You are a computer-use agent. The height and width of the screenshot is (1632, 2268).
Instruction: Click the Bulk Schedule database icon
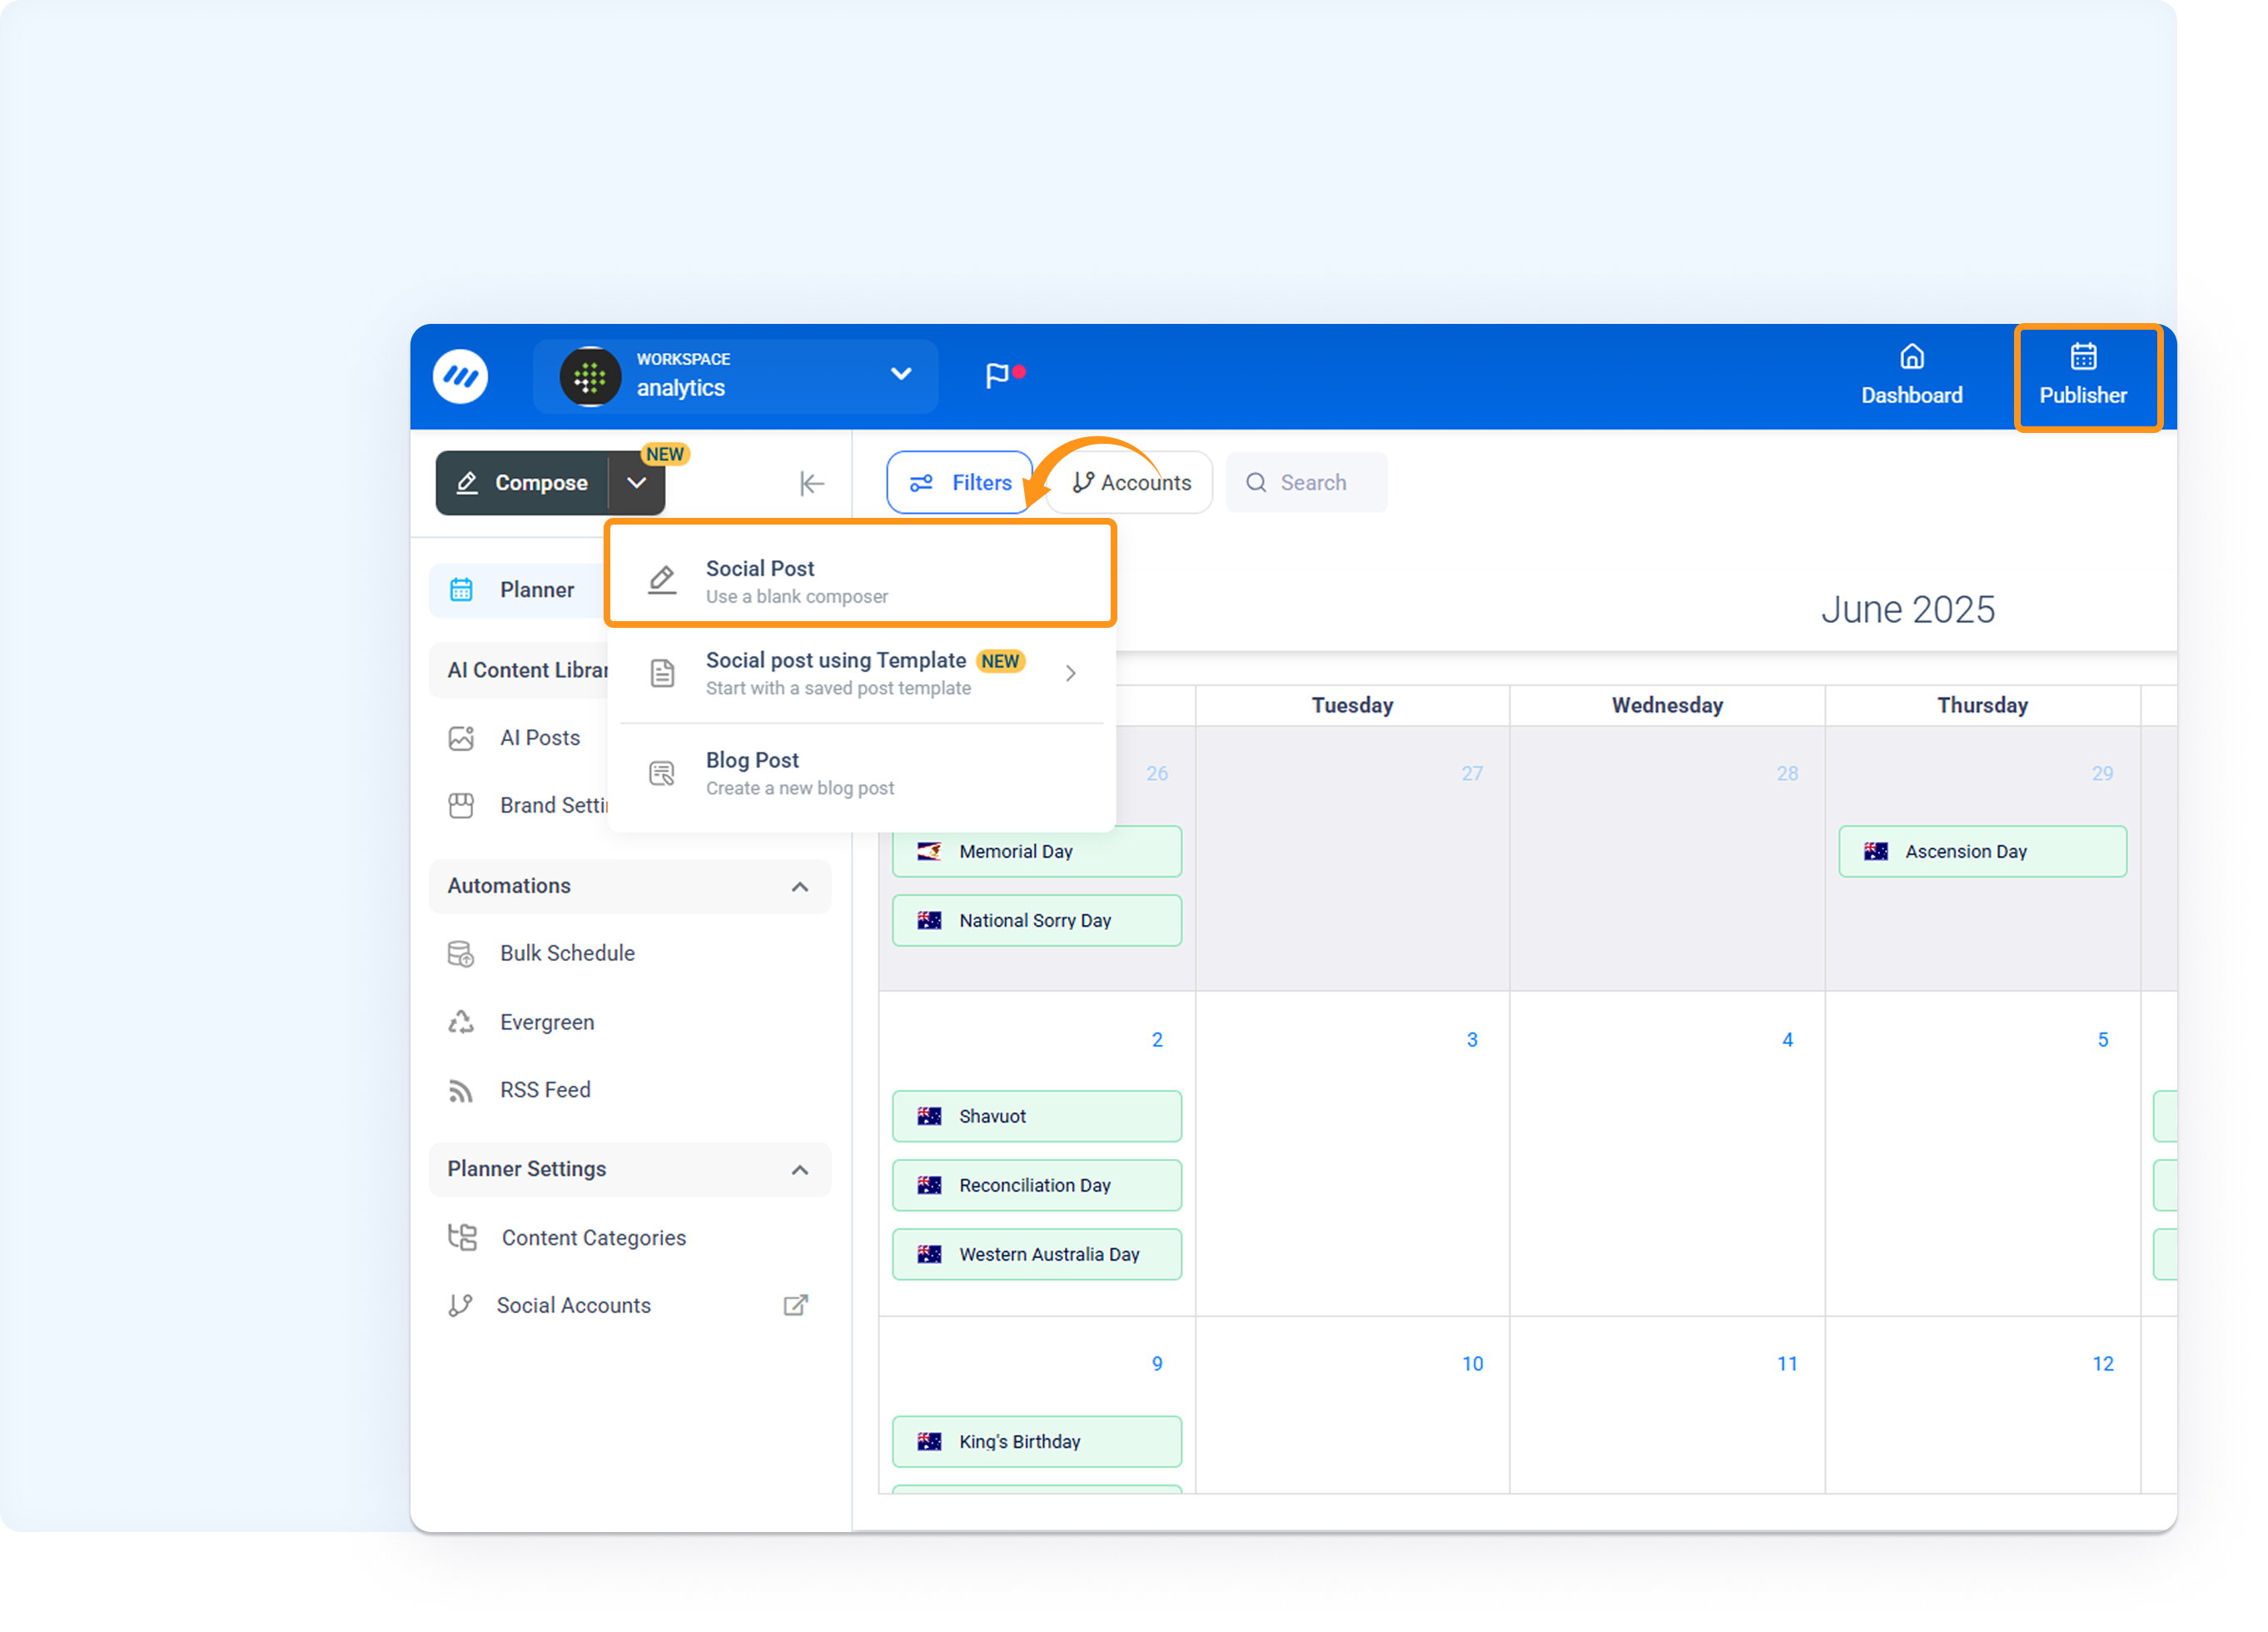pos(461,954)
